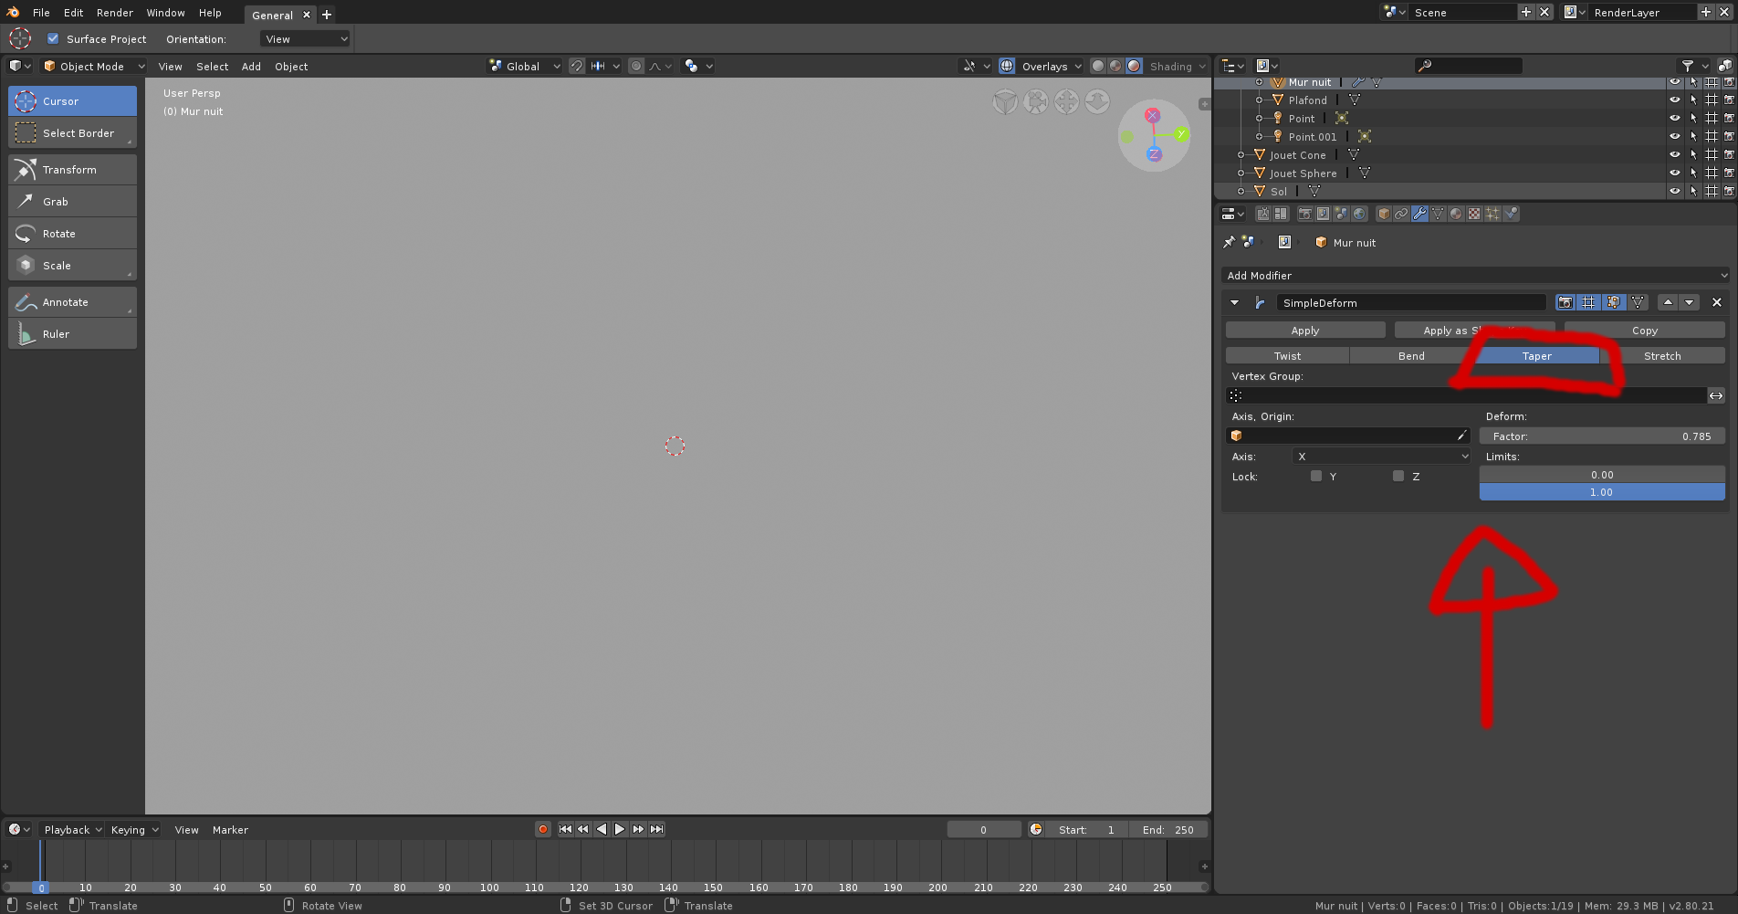Open the Material properties tab sphere icon

[x=1456, y=214]
